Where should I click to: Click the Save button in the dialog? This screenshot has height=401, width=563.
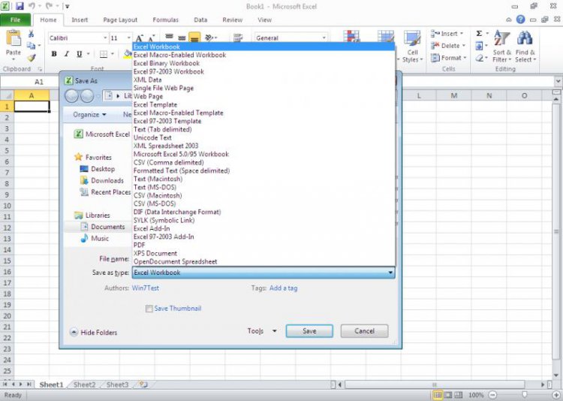(309, 331)
